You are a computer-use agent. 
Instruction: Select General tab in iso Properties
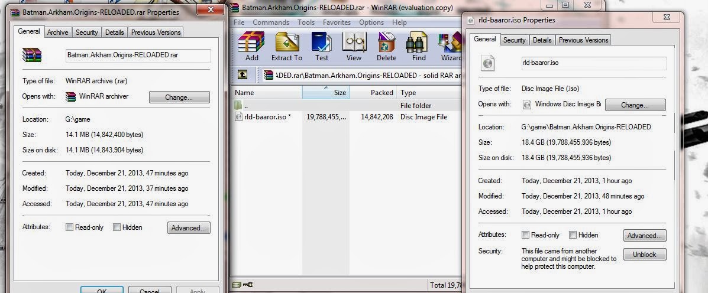485,39
